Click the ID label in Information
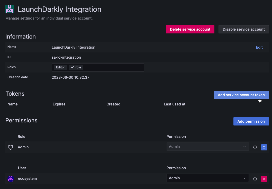This screenshot has width=272, height=189. coord(9,57)
